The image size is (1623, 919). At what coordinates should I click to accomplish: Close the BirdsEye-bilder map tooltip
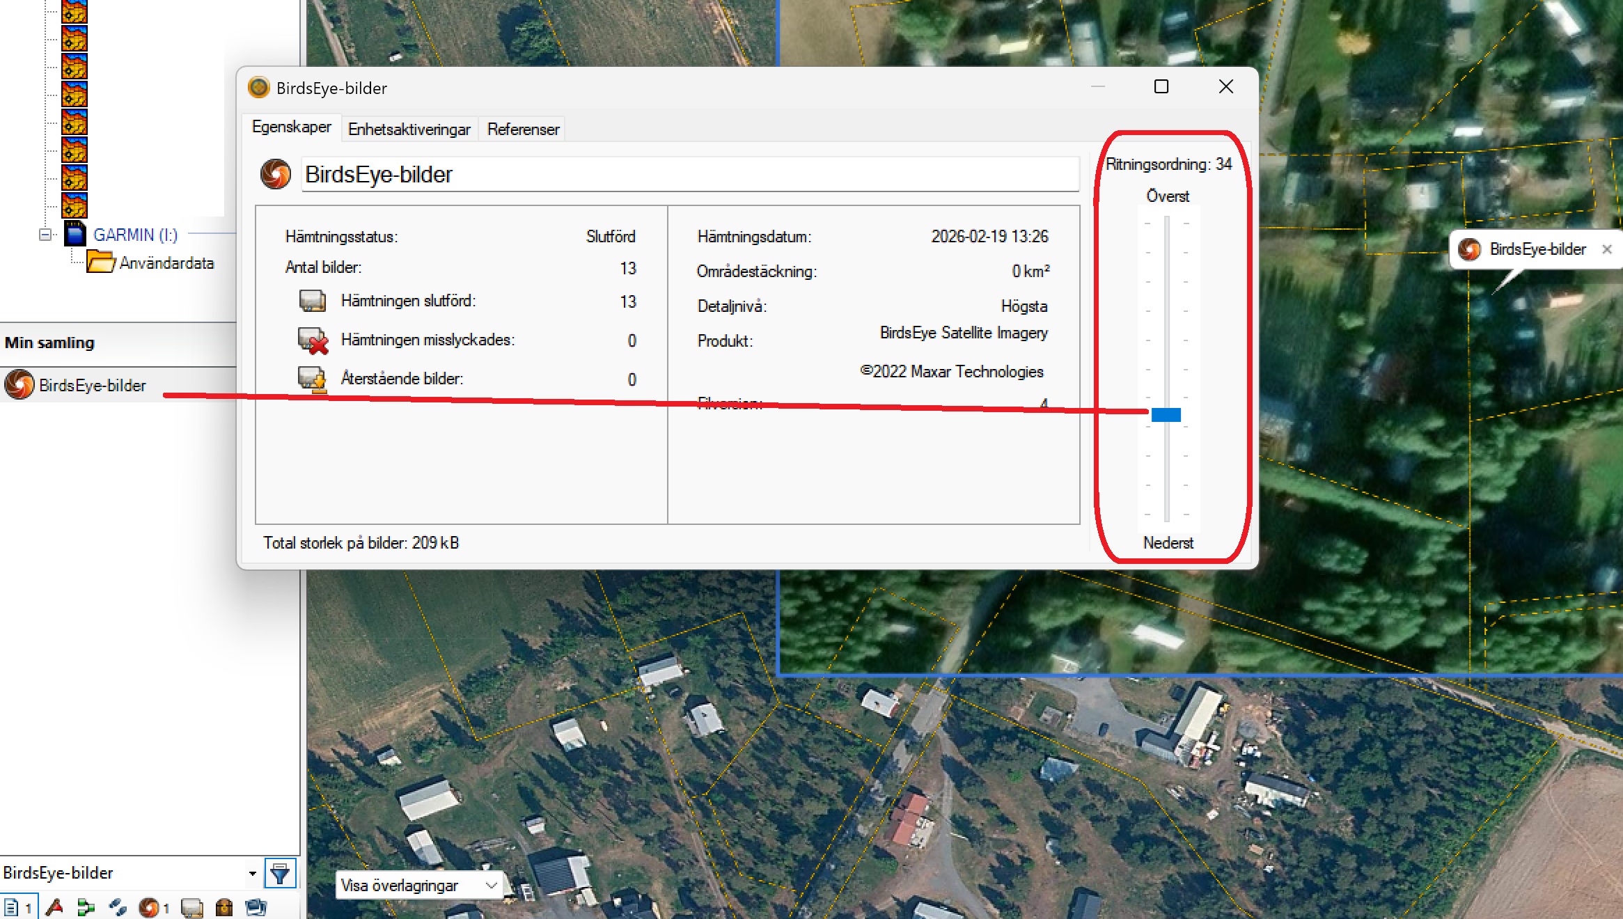pyautogui.click(x=1607, y=249)
